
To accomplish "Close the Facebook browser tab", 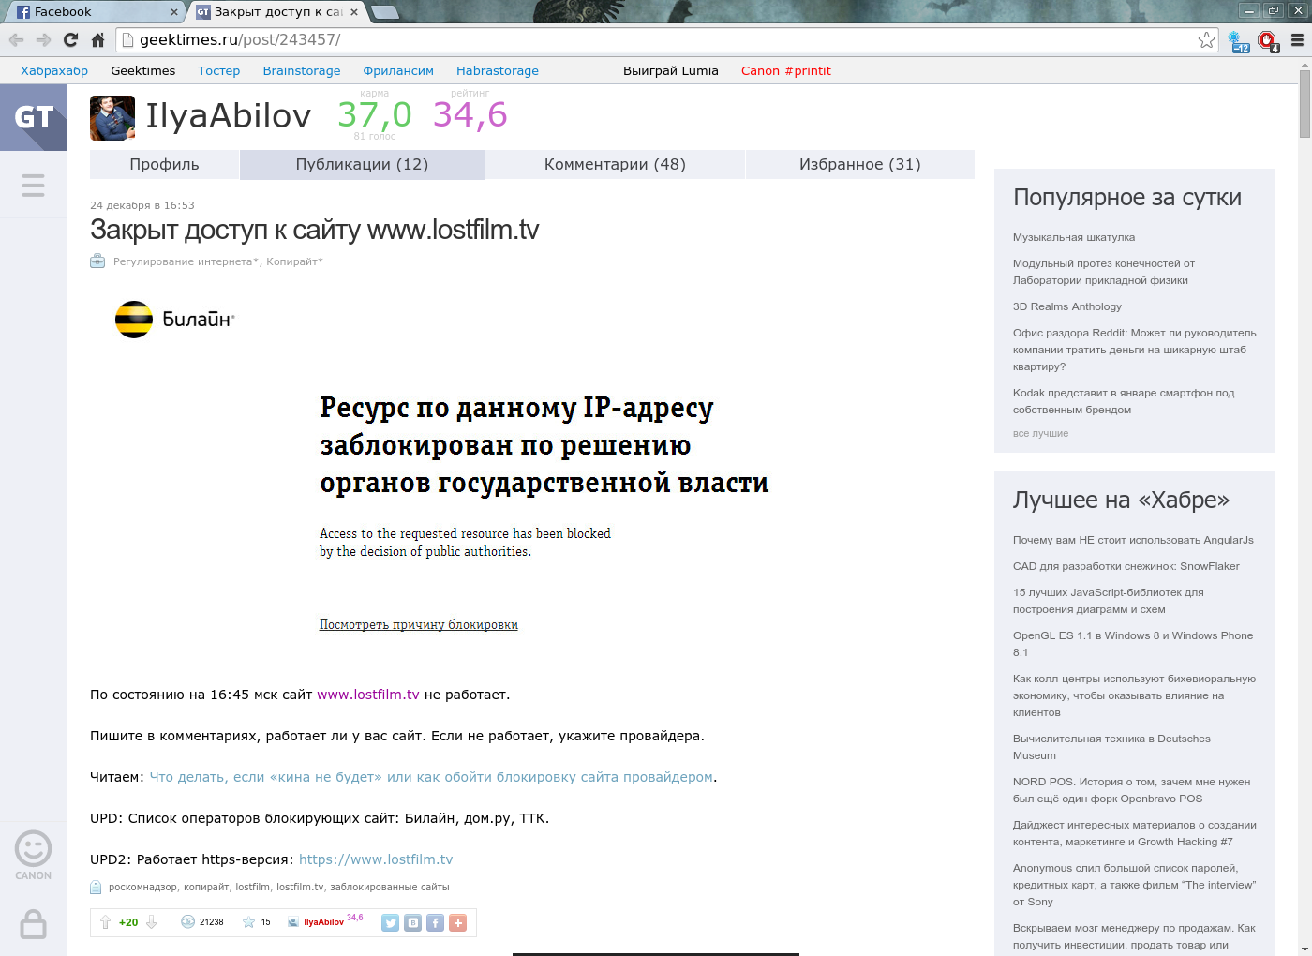I will tap(173, 12).
